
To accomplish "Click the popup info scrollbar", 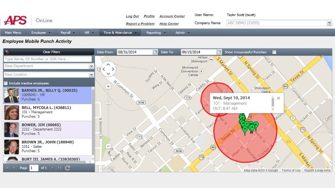I will [273, 102].
